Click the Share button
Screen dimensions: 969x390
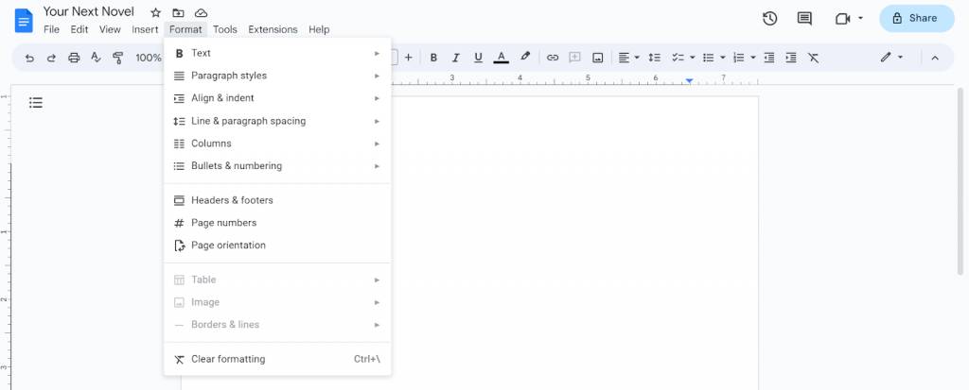(916, 19)
